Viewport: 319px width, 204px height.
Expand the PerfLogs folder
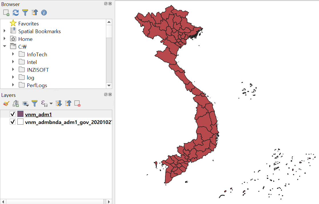tap(13, 85)
